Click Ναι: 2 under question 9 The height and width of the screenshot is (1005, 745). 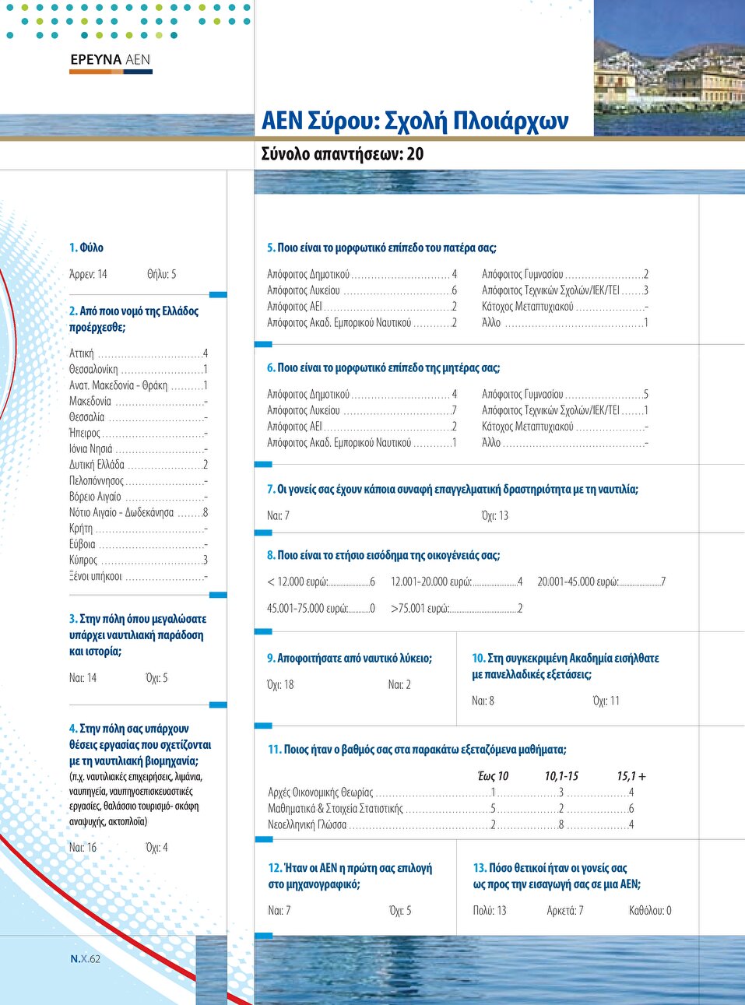(399, 684)
